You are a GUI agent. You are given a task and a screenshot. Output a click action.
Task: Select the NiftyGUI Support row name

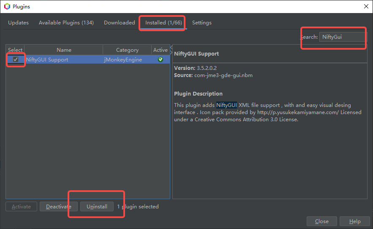[x=47, y=59]
